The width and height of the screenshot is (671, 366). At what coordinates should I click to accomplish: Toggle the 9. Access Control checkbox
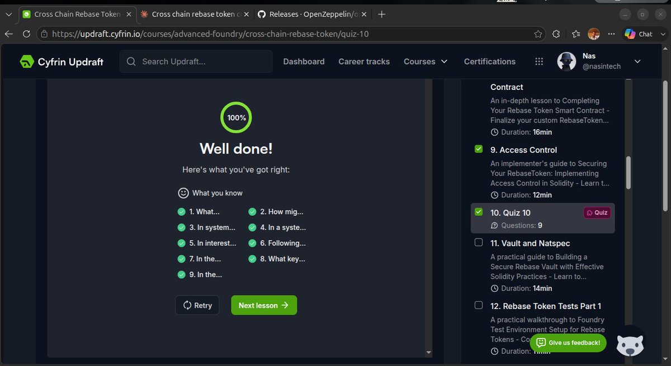tap(479, 149)
